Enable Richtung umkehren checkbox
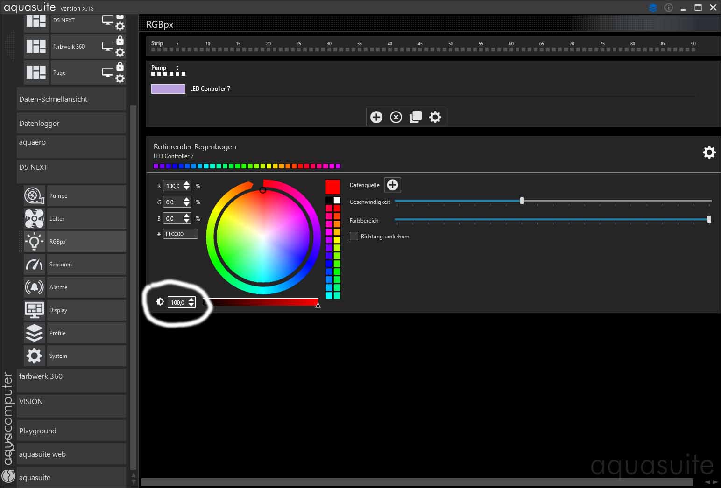721x488 pixels. [x=354, y=236]
